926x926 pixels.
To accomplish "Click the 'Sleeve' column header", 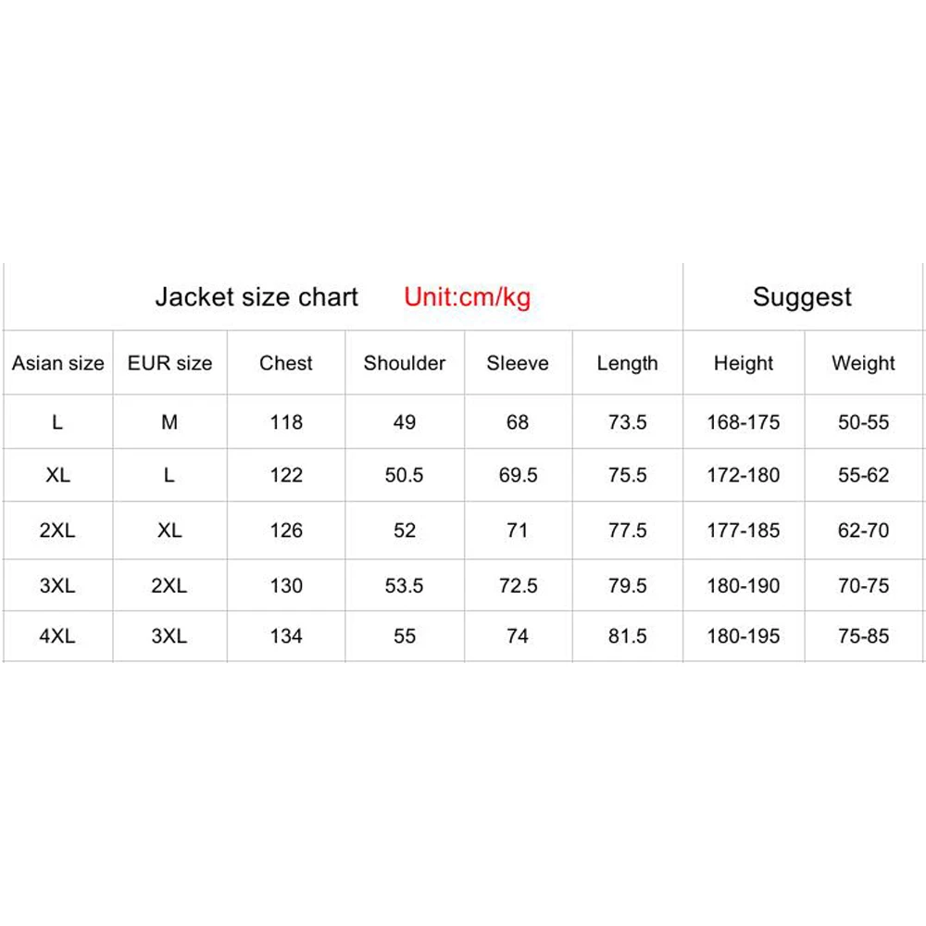I will tap(518, 363).
